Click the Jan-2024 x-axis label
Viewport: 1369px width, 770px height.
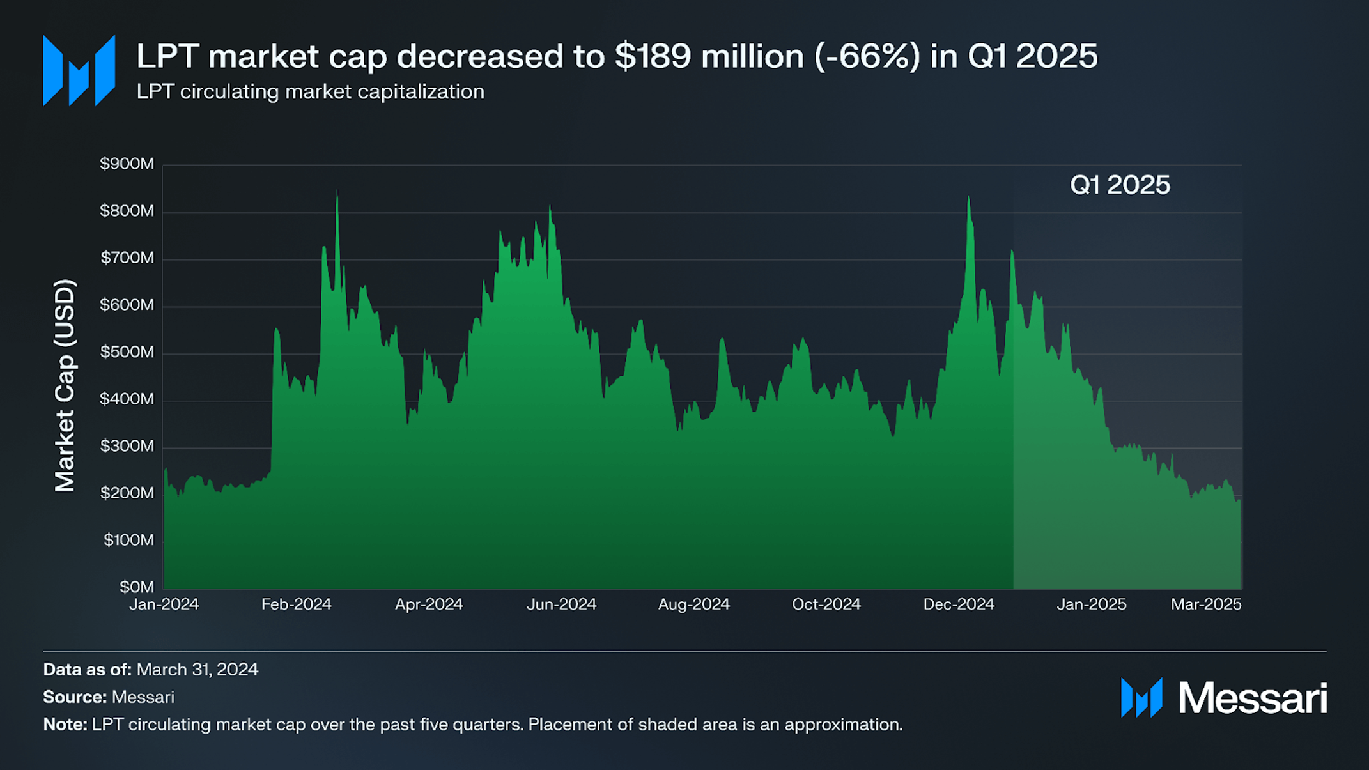[x=164, y=604]
